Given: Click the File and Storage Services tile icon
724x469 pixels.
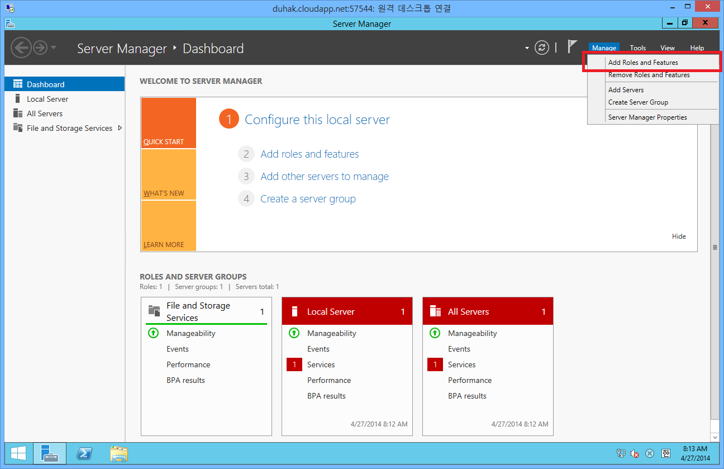Looking at the screenshot, I should [x=154, y=310].
